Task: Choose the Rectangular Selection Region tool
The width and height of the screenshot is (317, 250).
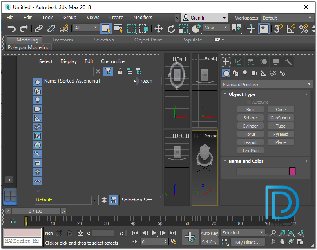Action: 131,29
